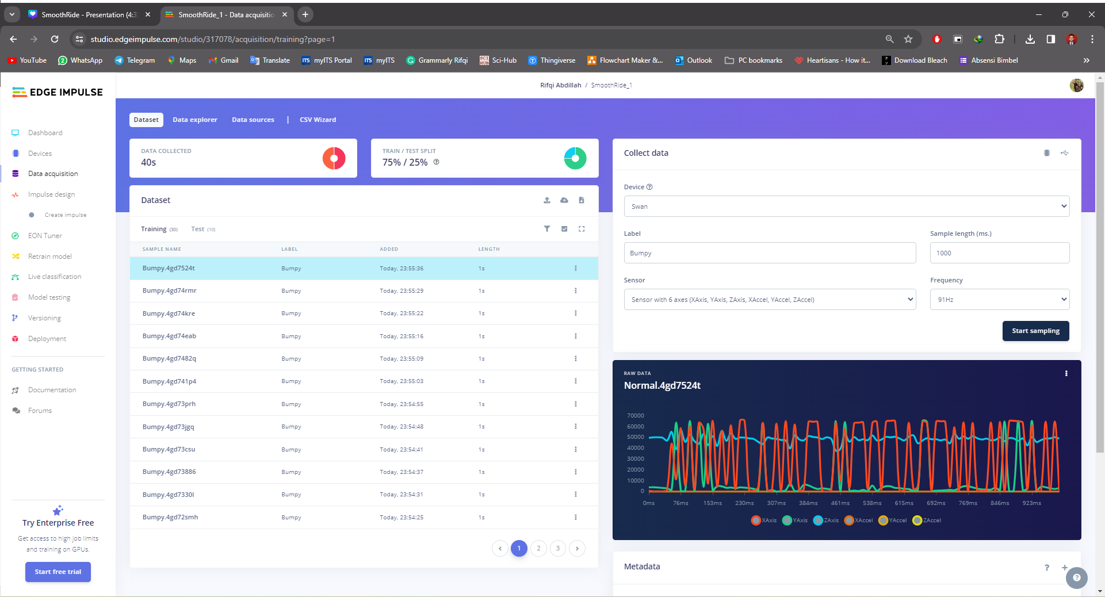Add metadata with the plus icon
The width and height of the screenshot is (1105, 597).
(x=1065, y=567)
